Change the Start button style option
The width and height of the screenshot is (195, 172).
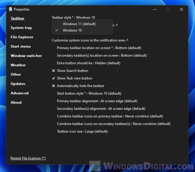(x=89, y=93)
